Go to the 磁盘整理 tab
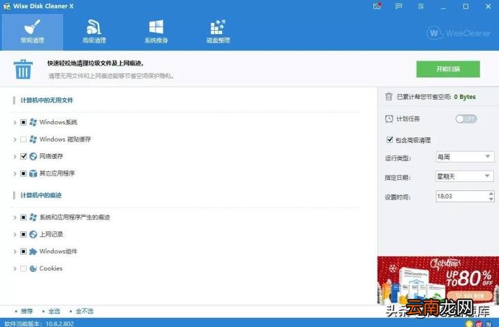The image size is (499, 327). [218, 32]
